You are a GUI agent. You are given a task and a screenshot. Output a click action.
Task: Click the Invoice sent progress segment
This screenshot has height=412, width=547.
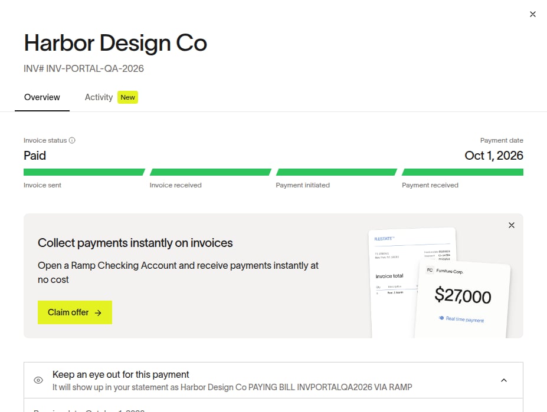point(84,172)
